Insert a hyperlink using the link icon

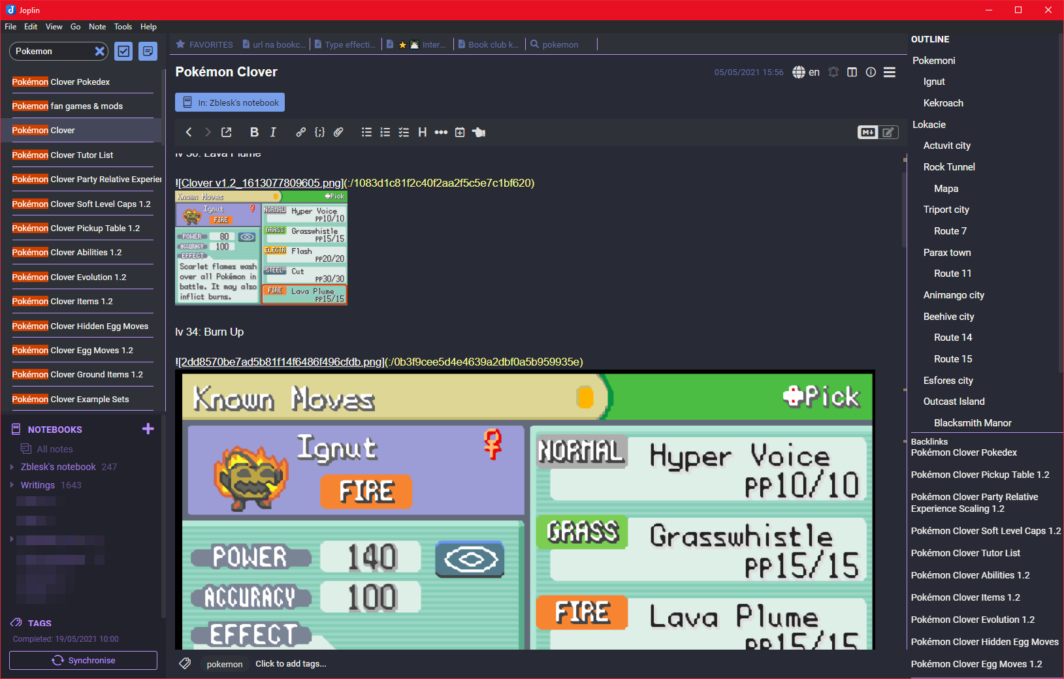point(300,133)
